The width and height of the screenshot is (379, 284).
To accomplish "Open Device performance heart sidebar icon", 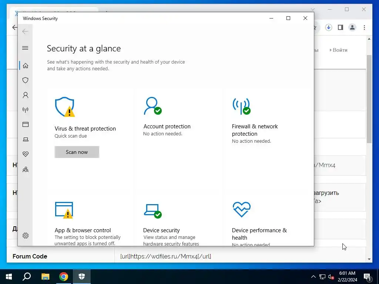I will tap(26, 154).
